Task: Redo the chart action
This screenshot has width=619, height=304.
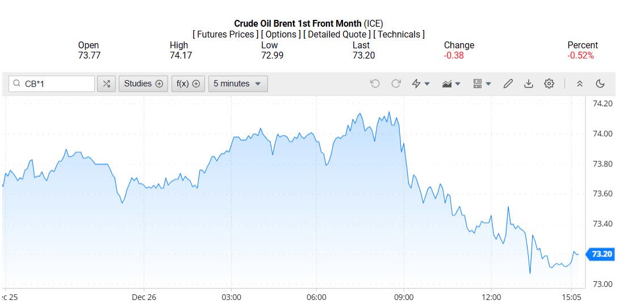Action: pyautogui.click(x=396, y=84)
